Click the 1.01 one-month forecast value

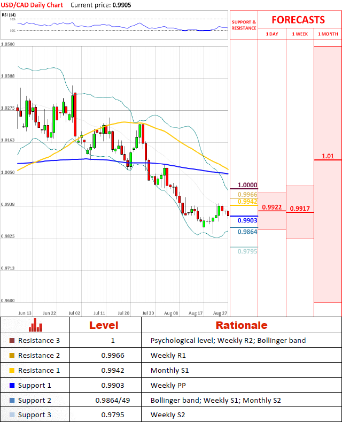pos(328,156)
